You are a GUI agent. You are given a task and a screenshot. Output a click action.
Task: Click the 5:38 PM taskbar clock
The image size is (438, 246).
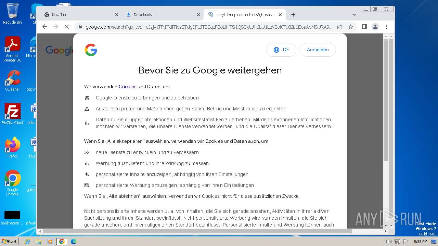click(420, 242)
